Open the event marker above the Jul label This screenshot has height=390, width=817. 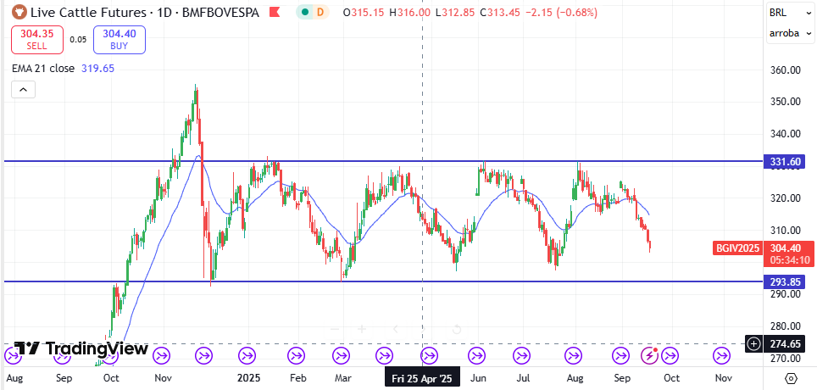[521, 357]
